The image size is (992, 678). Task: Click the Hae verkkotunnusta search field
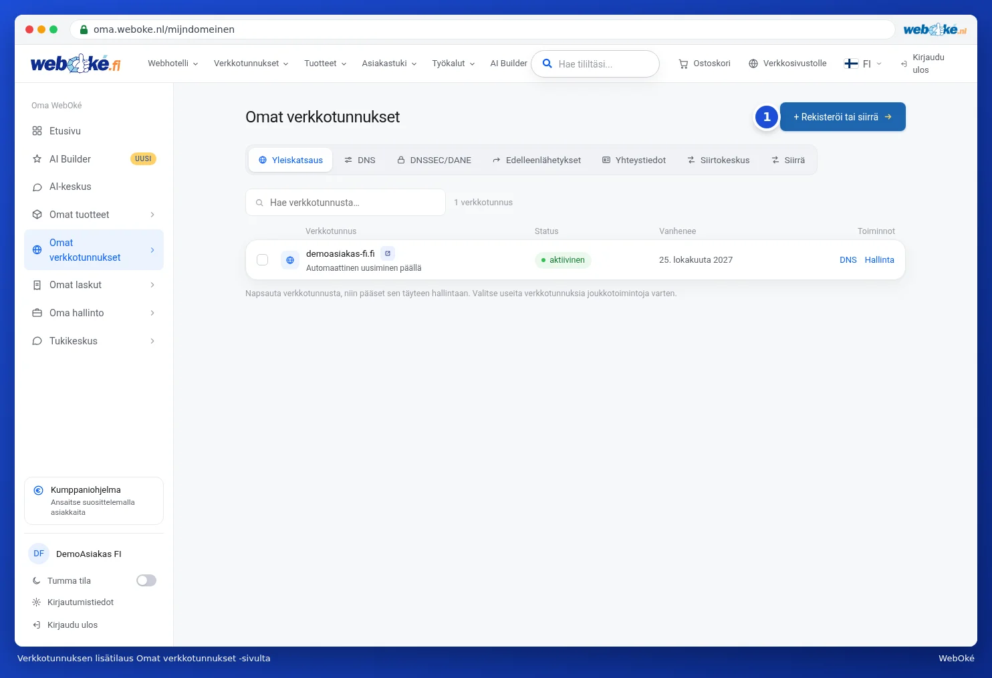point(346,203)
